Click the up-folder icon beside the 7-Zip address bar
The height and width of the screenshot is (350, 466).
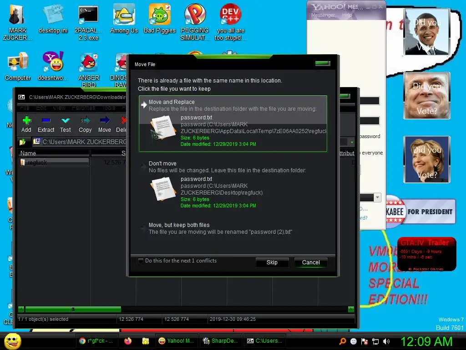[x=23, y=142]
